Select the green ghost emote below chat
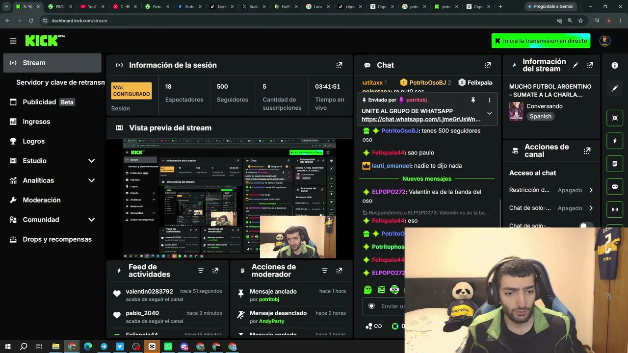628x353 pixels. [368, 290]
